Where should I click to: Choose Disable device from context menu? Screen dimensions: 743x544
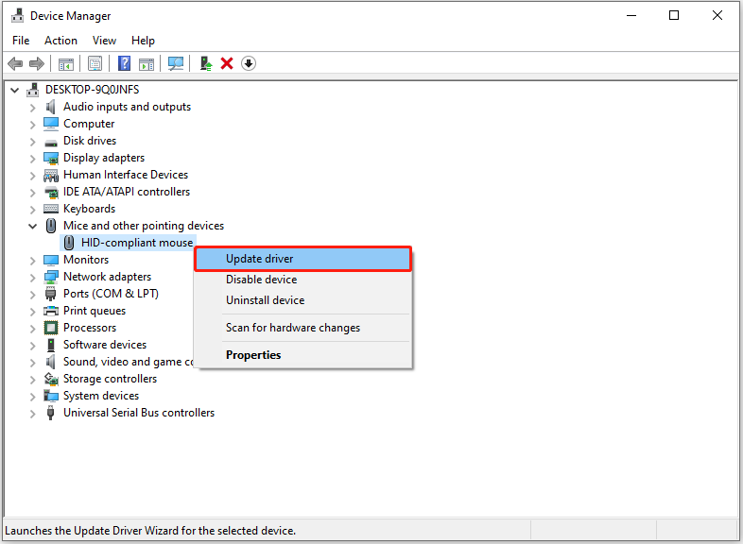(x=302, y=280)
